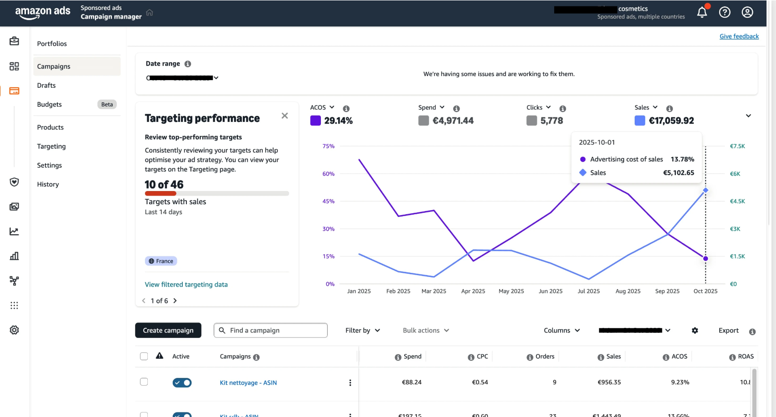The width and height of the screenshot is (776, 417).
Task: Open table settings gear icon next to Export
Action: coord(695,331)
